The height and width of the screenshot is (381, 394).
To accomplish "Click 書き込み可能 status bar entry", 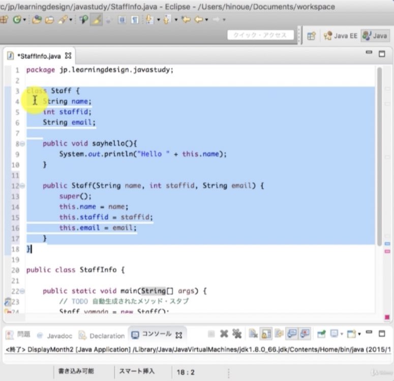I will (76, 371).
